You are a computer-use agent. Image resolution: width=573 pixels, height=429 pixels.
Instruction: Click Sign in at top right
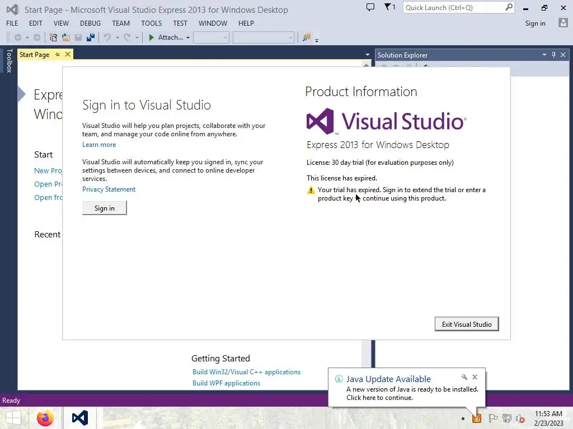coord(535,23)
